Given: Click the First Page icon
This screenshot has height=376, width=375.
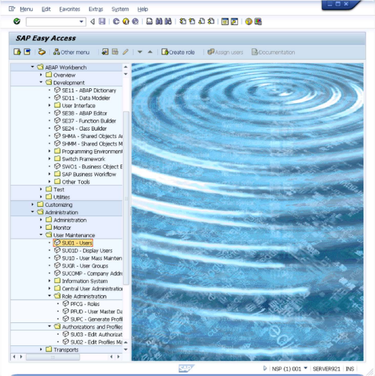Looking at the screenshot, I should (x=182, y=22).
